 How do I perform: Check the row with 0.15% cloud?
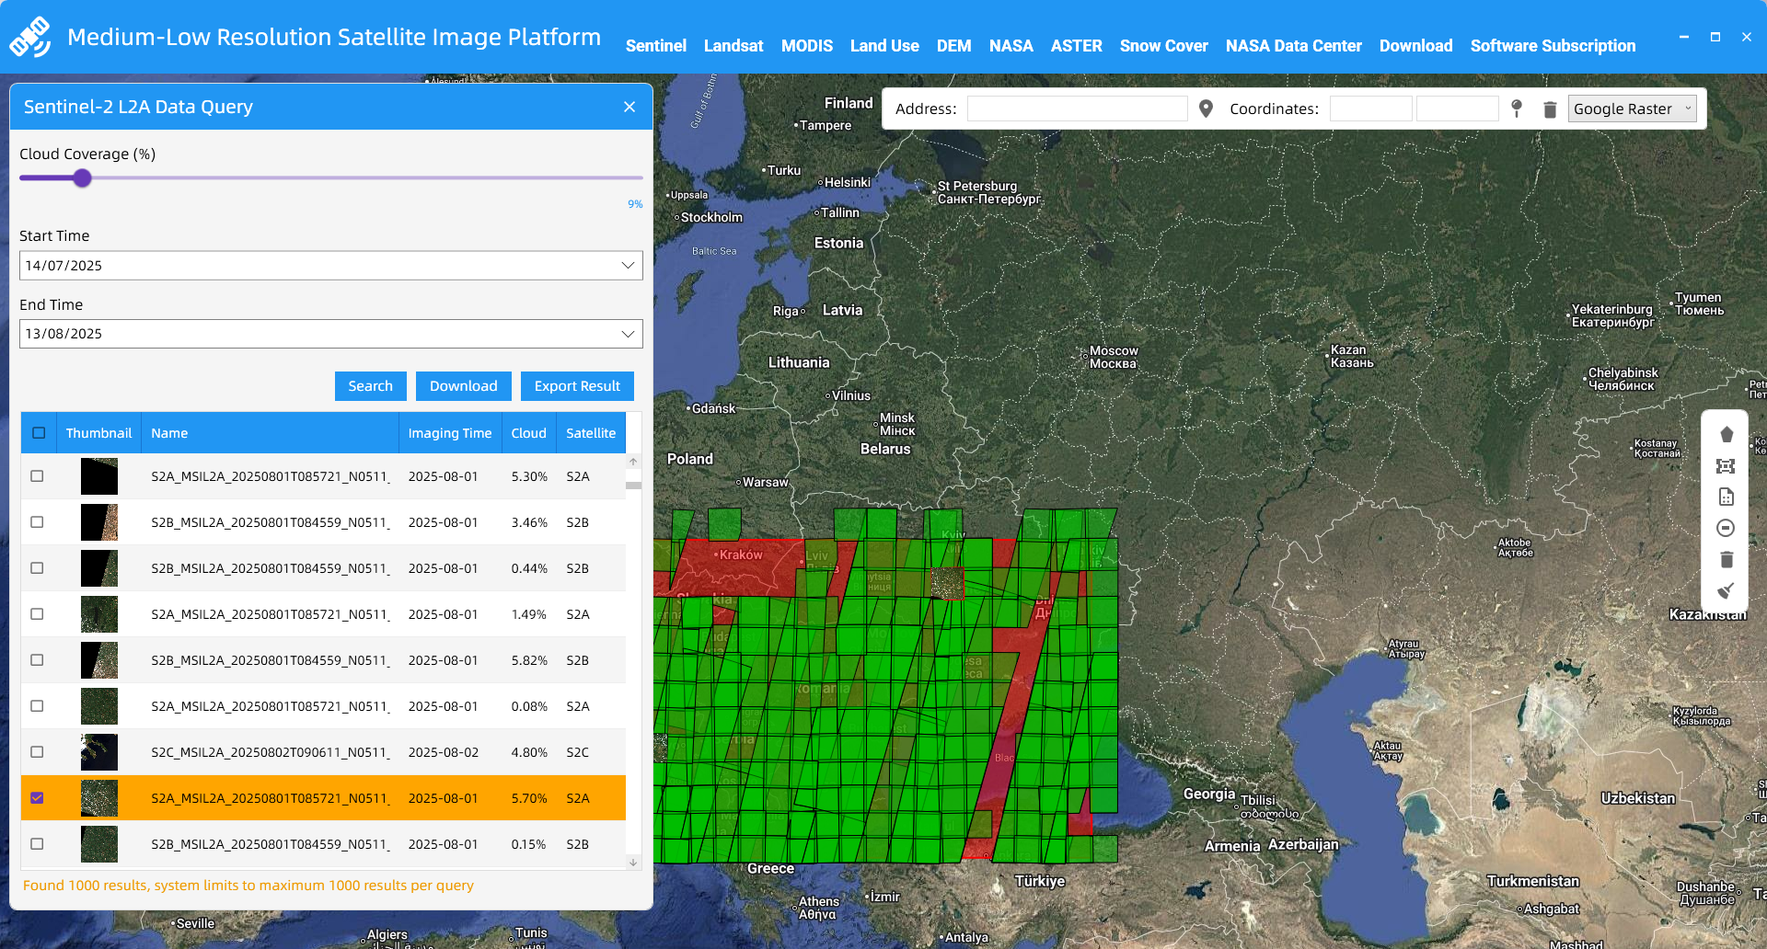pos(37,844)
